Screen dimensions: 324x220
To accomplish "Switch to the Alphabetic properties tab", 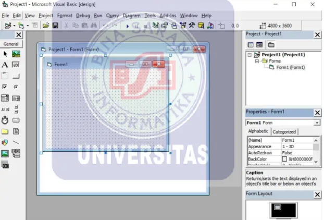I will tap(258, 131).
